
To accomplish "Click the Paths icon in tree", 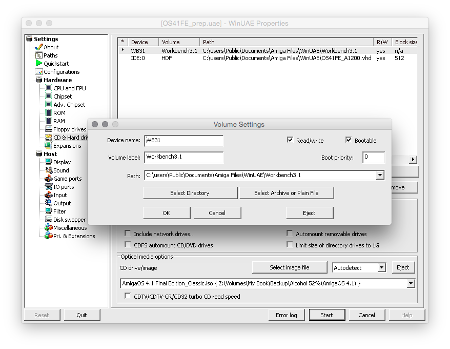I will tap(39, 55).
